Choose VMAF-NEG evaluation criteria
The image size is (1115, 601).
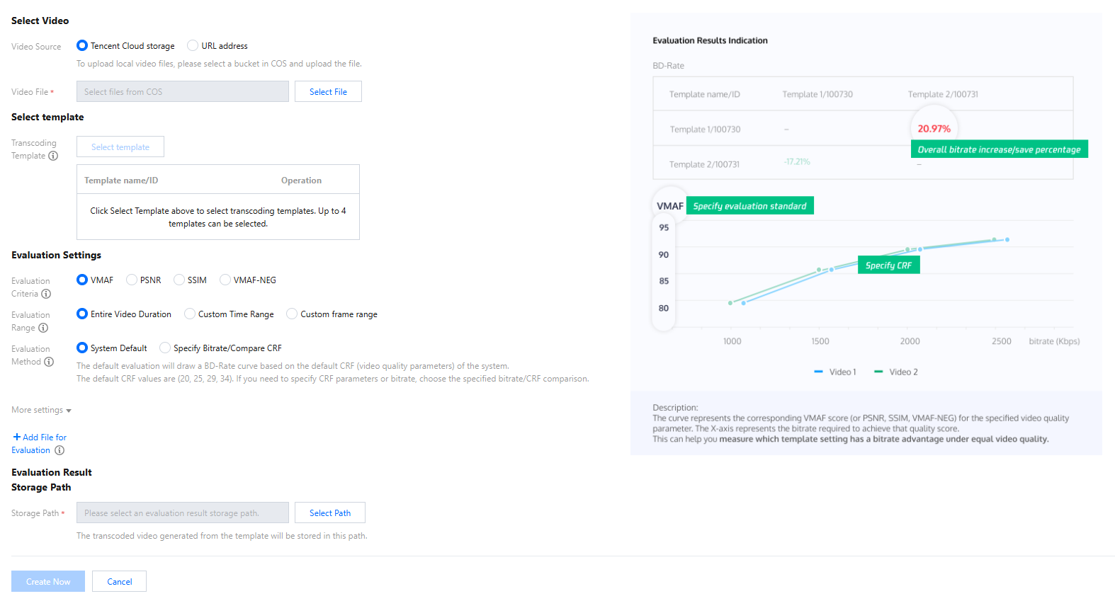(x=225, y=280)
